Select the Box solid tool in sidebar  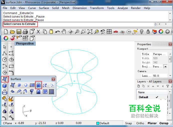[x=4, y=86]
